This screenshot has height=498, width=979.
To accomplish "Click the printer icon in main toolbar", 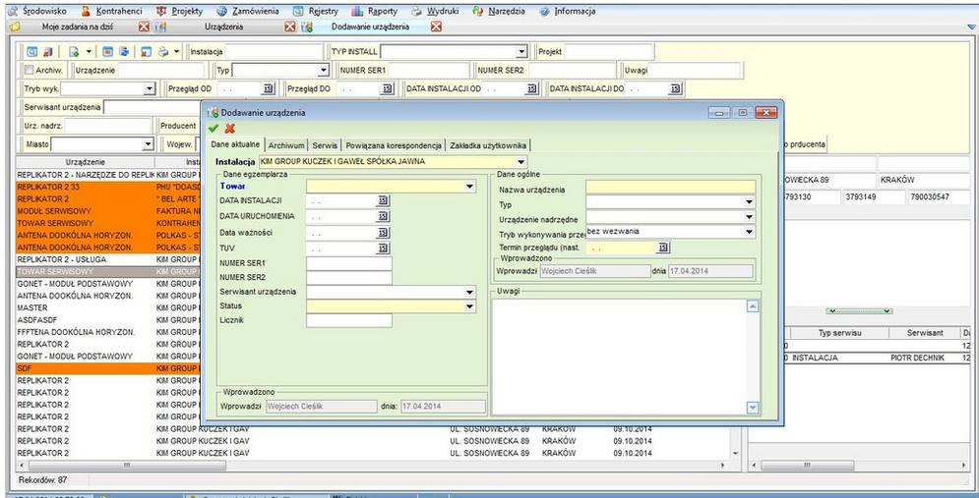I will tap(162, 51).
